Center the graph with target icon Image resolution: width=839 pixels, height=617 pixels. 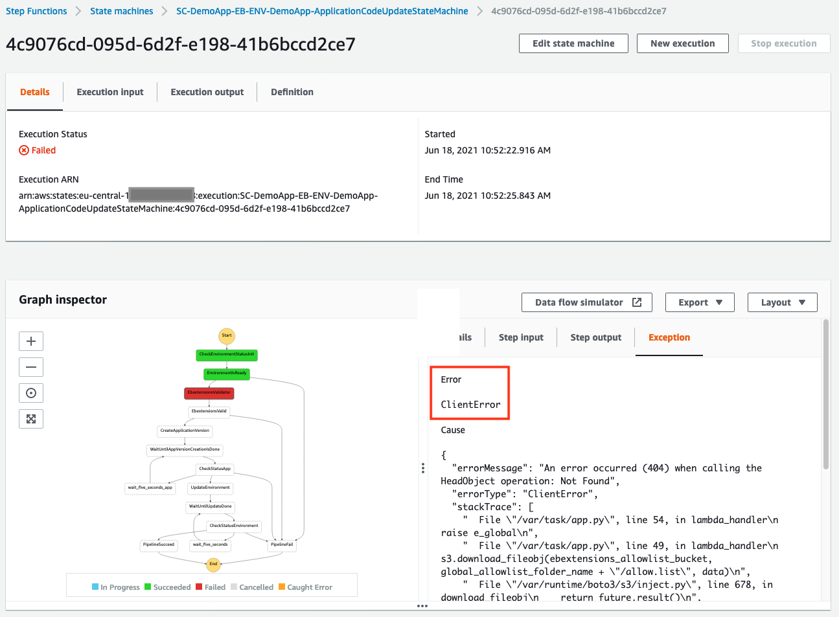[31, 393]
